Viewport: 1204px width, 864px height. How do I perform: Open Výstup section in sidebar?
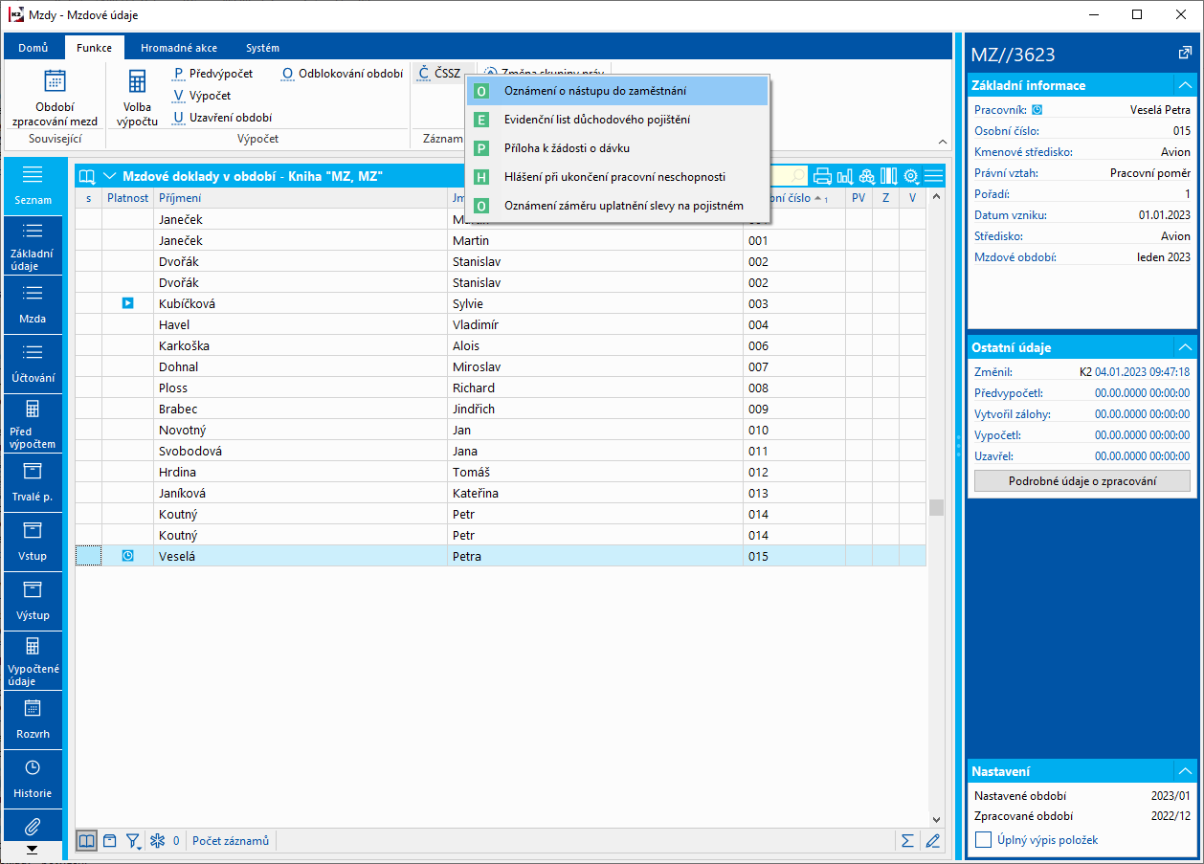click(33, 602)
